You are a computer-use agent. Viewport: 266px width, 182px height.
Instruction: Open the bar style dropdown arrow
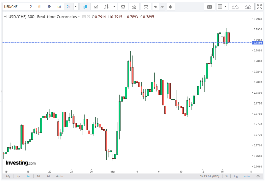(114, 7)
